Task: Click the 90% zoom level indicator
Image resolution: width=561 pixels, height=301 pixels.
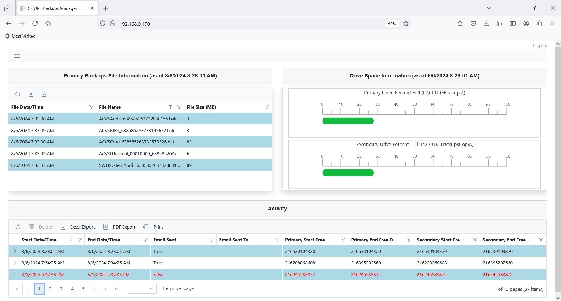Action: (392, 24)
